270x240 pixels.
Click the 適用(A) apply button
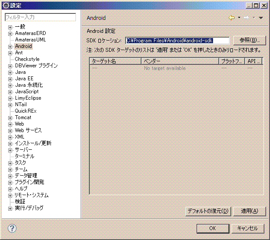(249, 211)
